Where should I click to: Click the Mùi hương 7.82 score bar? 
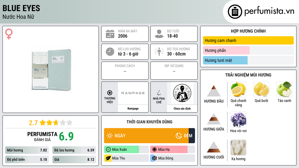point(27,150)
